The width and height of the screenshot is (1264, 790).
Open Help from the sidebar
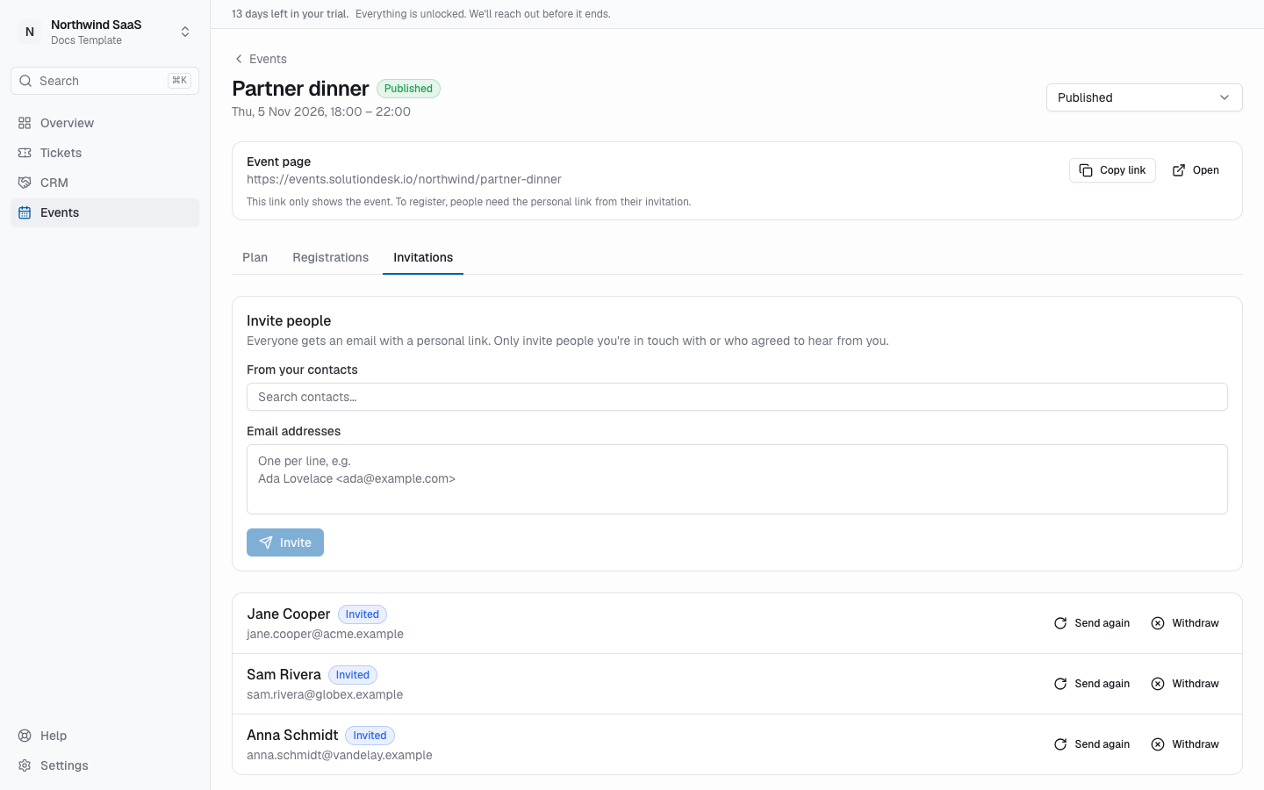coord(104,736)
